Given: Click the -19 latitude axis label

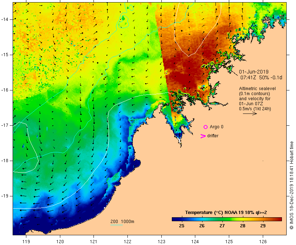Looking at the screenshot, I should [x=5, y=196].
